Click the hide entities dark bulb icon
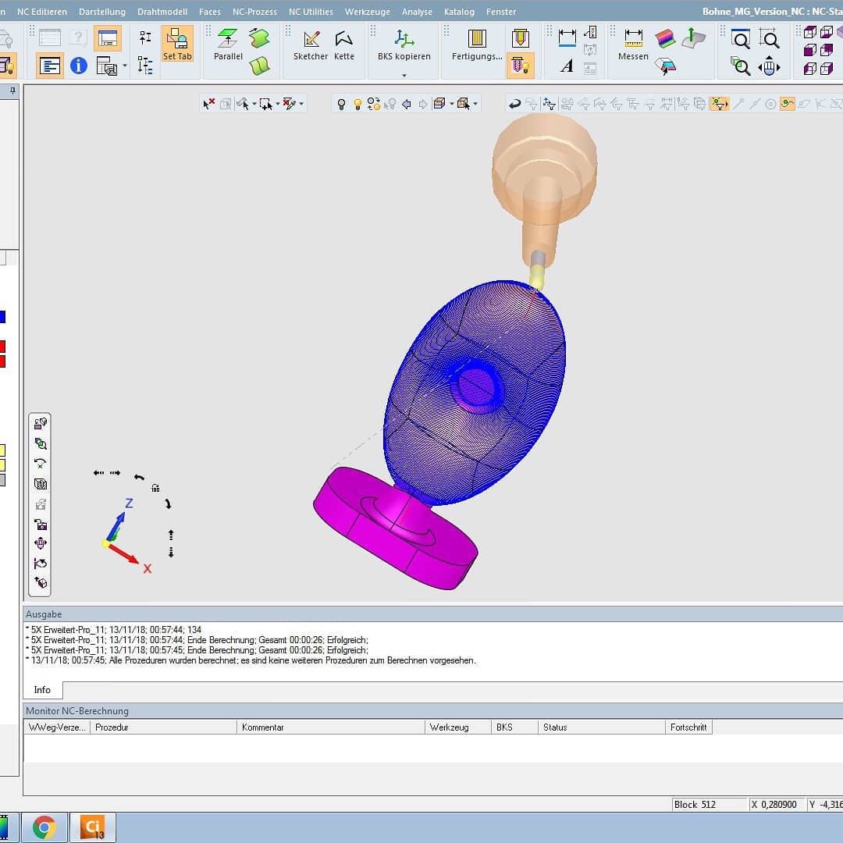843x843 pixels. (x=341, y=104)
